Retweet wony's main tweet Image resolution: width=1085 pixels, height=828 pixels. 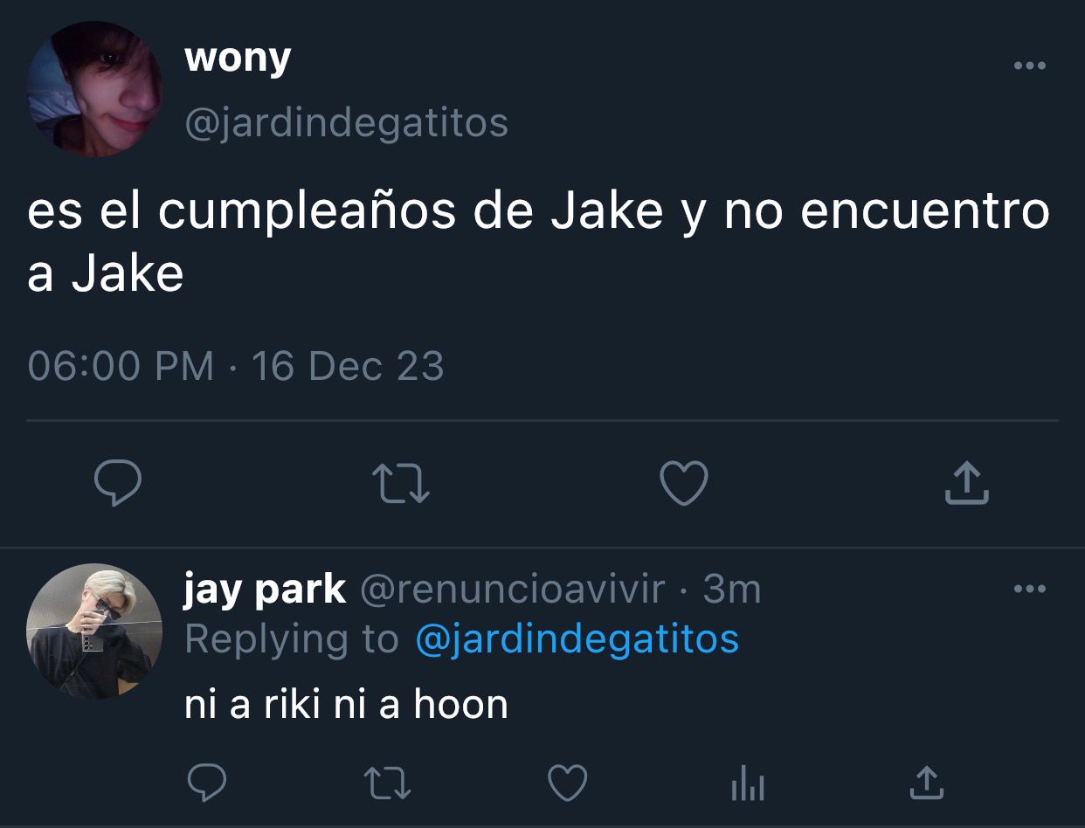point(401,484)
